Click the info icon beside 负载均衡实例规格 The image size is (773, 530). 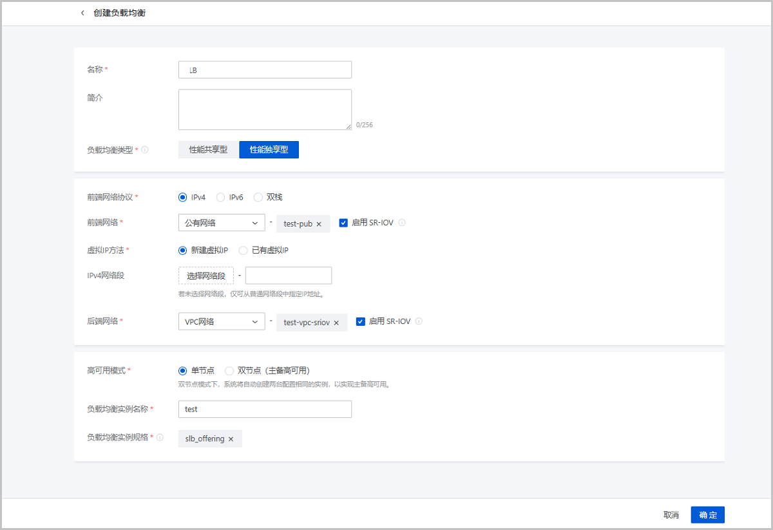160,438
